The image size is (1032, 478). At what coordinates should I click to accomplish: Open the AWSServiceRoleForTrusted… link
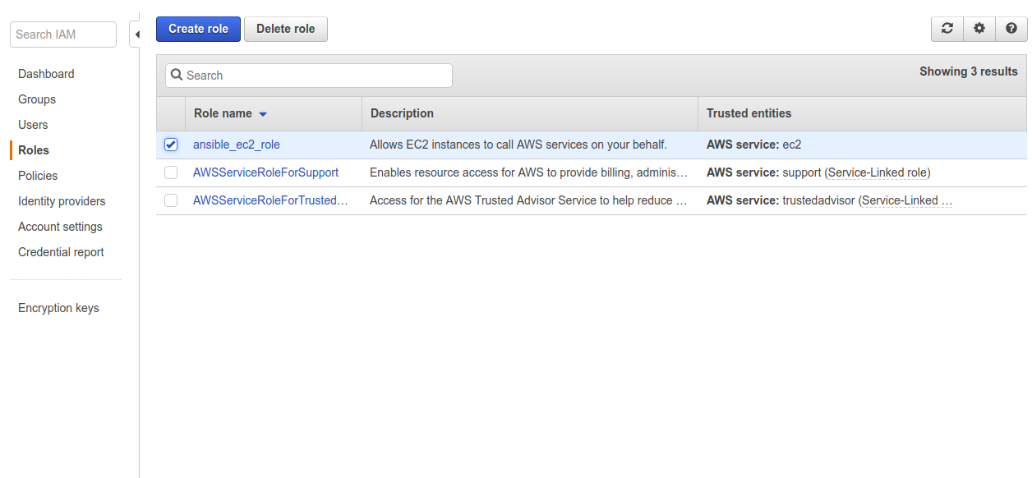pos(270,200)
